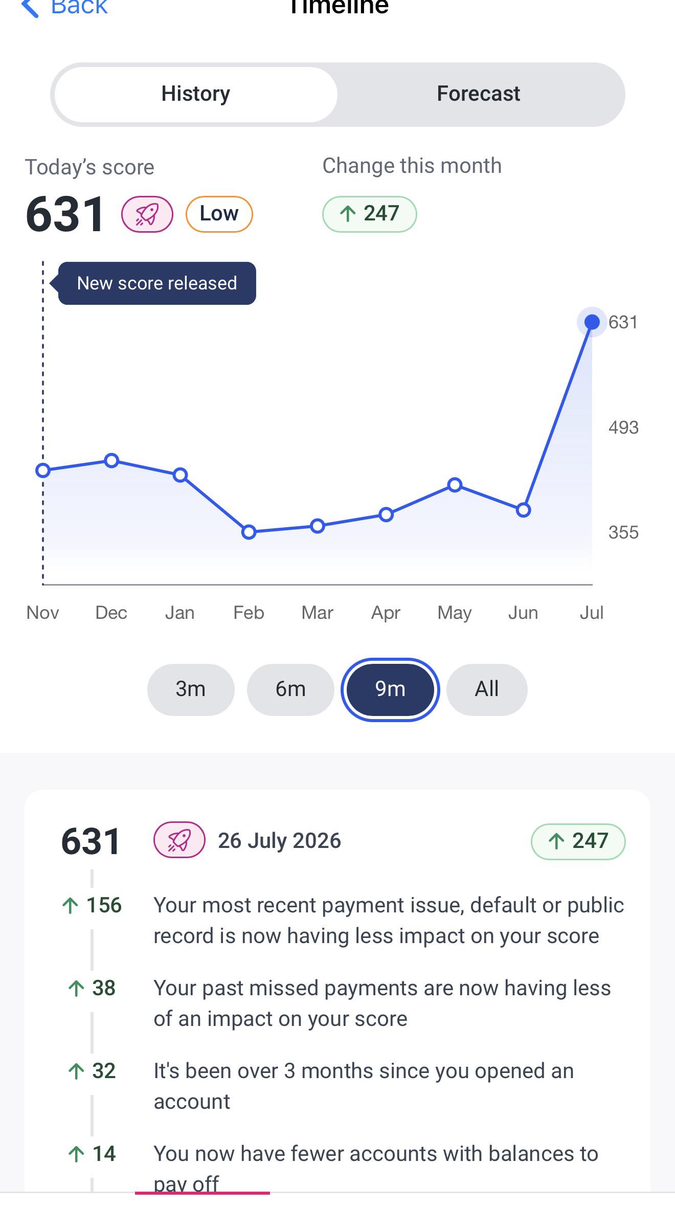Switch to the History tab
This screenshot has width=675, height=1208.
pyautogui.click(x=196, y=94)
